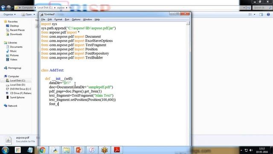273x154 pixels.
Task: Go back in Explorer window
Action: pyautogui.click(x=3, y=8)
